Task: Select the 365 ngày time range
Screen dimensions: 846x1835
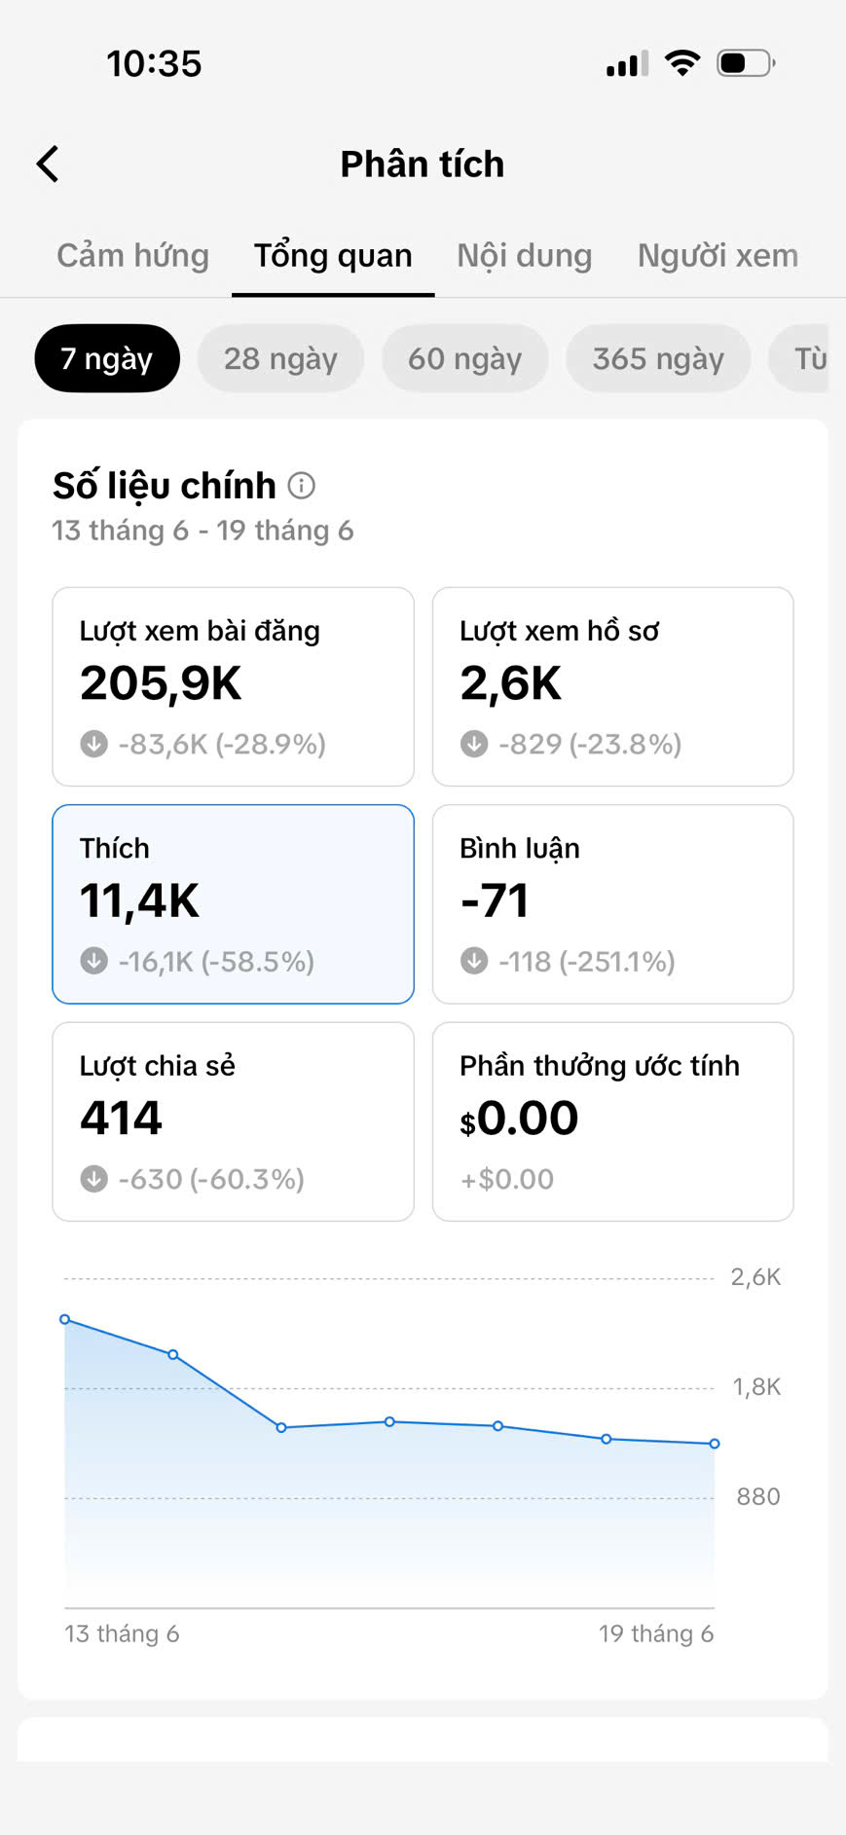Action: (x=658, y=358)
